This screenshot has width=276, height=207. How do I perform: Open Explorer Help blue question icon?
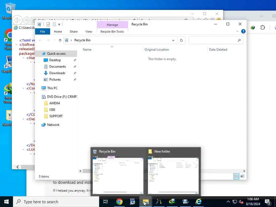click(243, 31)
